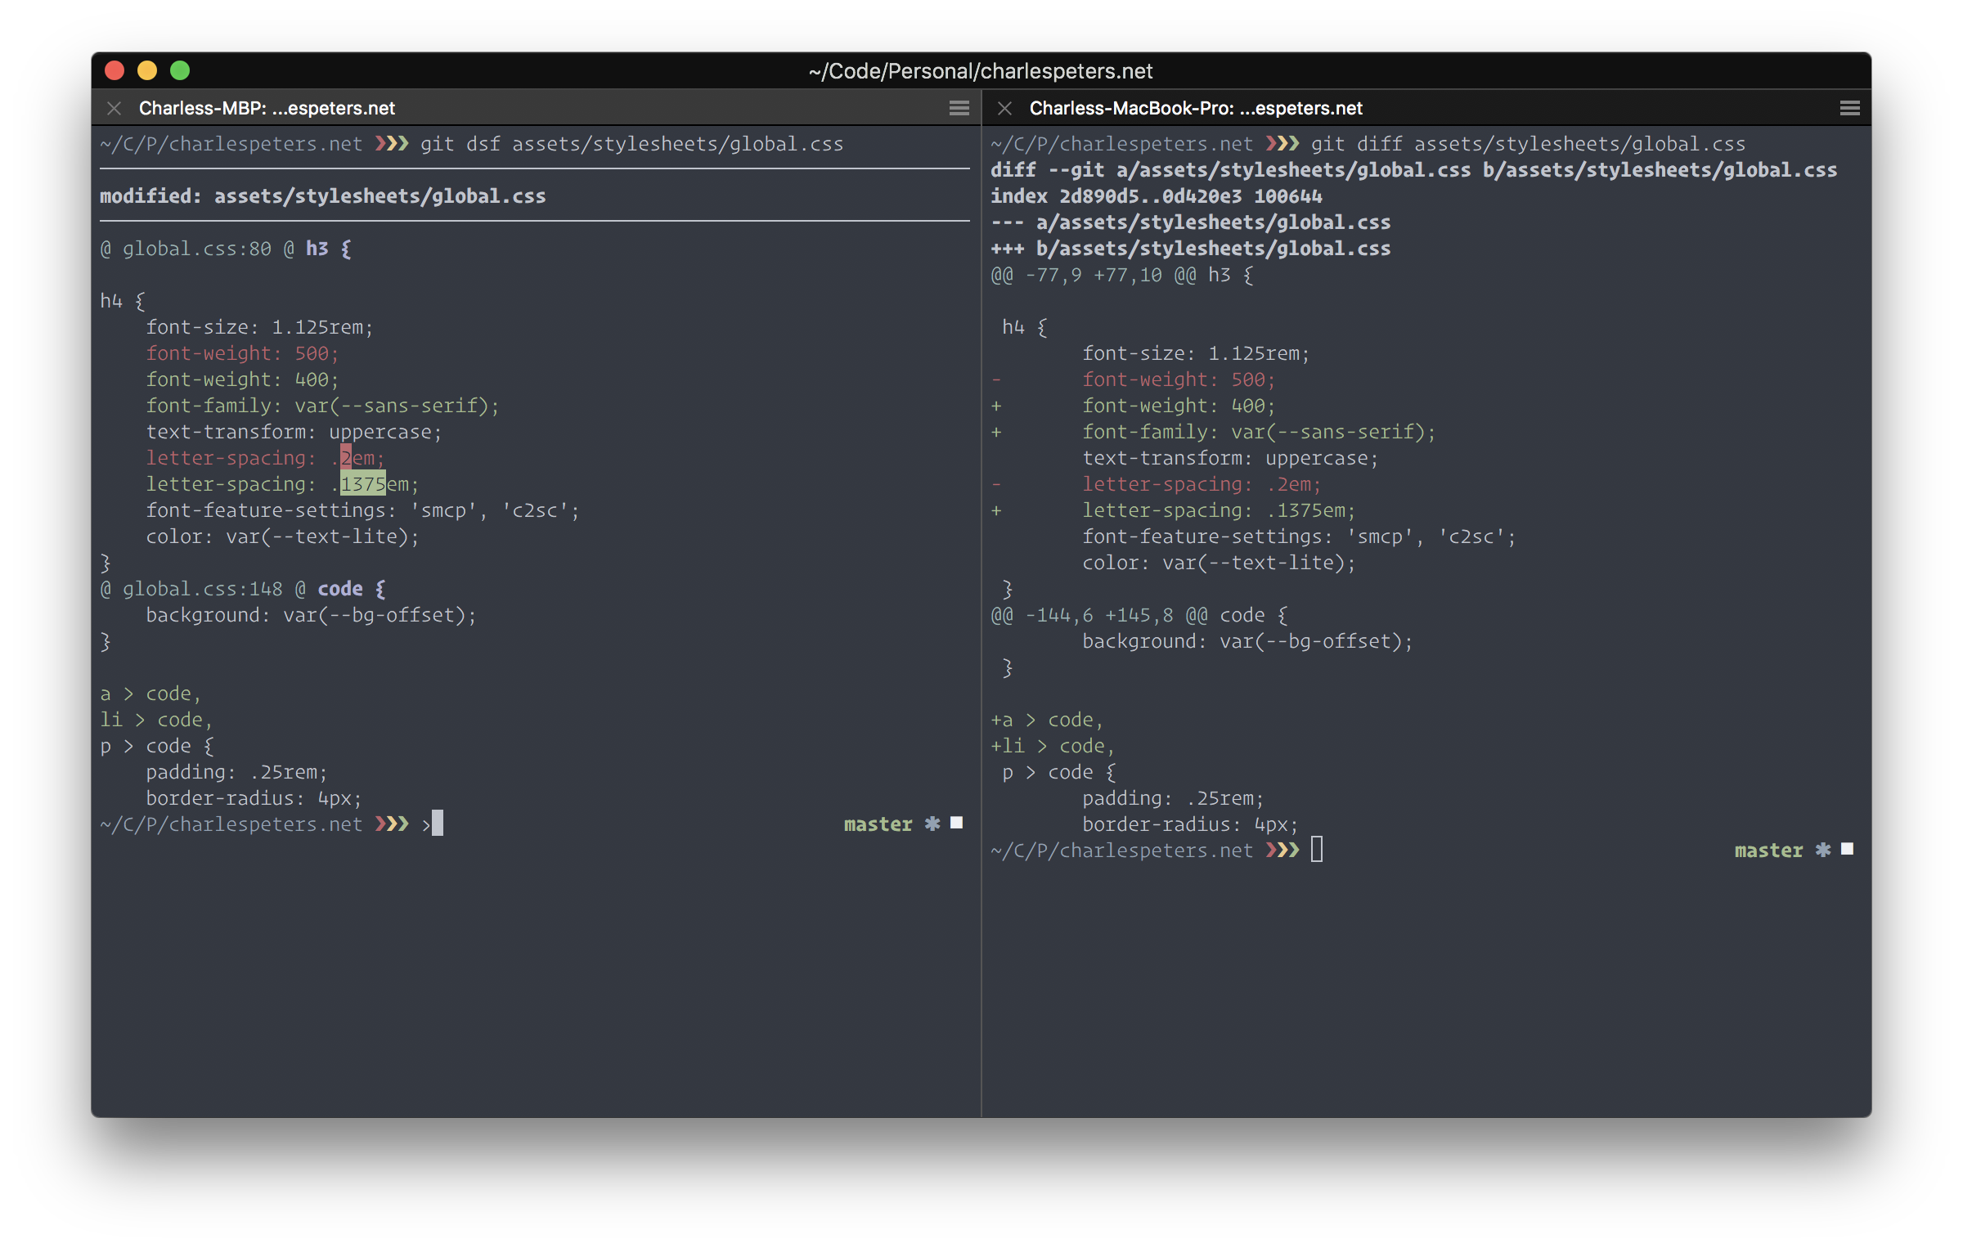The image size is (1963, 1248).
Task: Open the right pane's hamburger menu
Action: coord(1849,107)
